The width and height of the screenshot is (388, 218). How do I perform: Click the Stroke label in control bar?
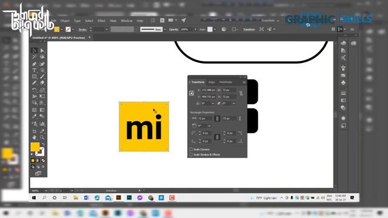click(82, 30)
